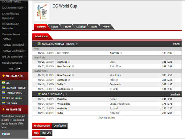
Task: Click the yellow star beside MY LEAGUES
Action: (3, 75)
